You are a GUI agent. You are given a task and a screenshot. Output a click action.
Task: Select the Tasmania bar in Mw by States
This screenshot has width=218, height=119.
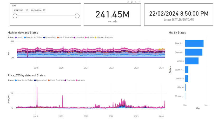(186, 78)
